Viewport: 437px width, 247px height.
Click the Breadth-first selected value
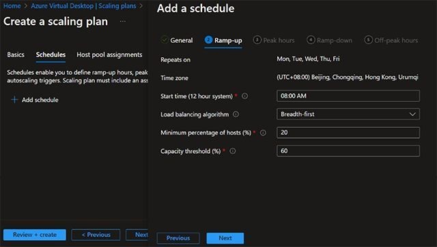(x=298, y=114)
